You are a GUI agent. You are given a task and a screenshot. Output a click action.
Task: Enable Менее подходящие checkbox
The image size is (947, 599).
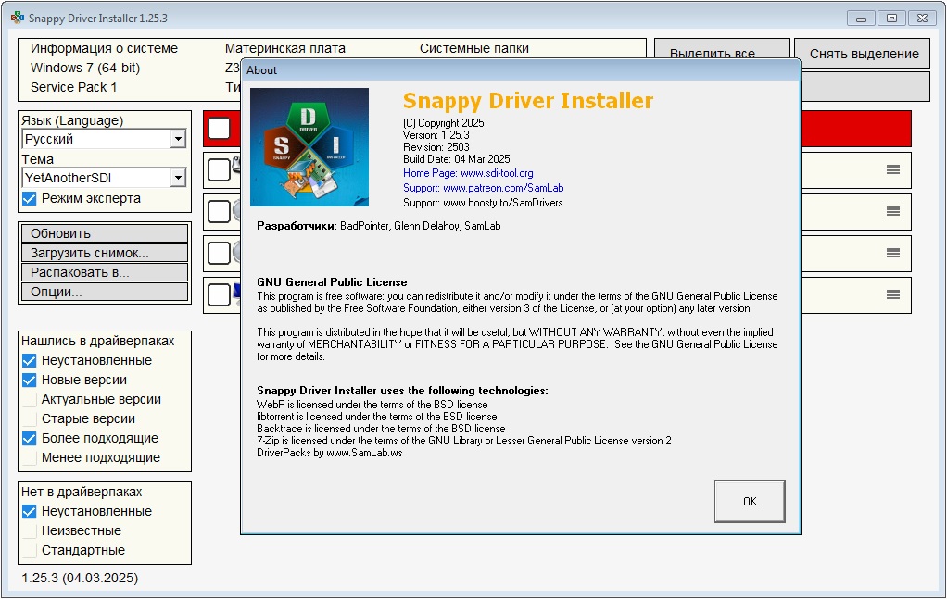[29, 458]
